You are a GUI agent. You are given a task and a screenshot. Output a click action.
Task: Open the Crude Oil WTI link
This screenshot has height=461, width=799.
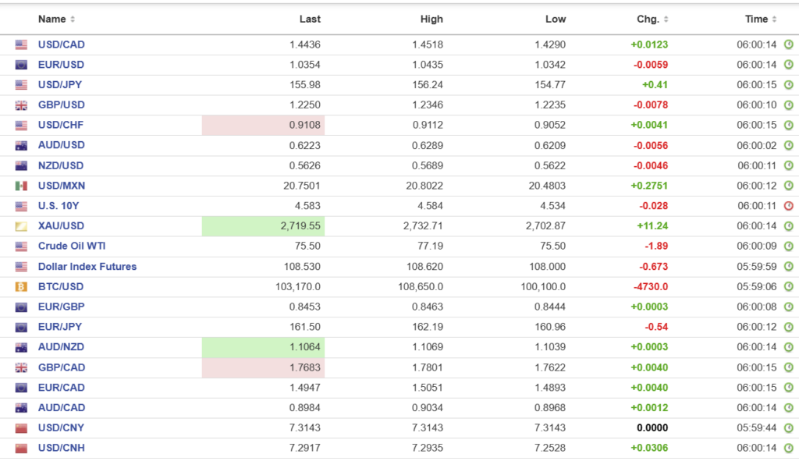point(72,246)
